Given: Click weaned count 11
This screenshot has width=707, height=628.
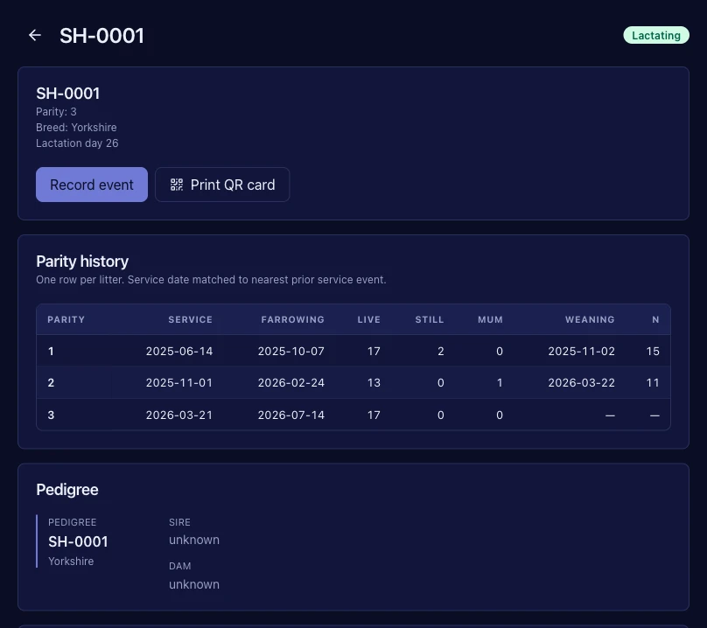Looking at the screenshot, I should (653, 383).
